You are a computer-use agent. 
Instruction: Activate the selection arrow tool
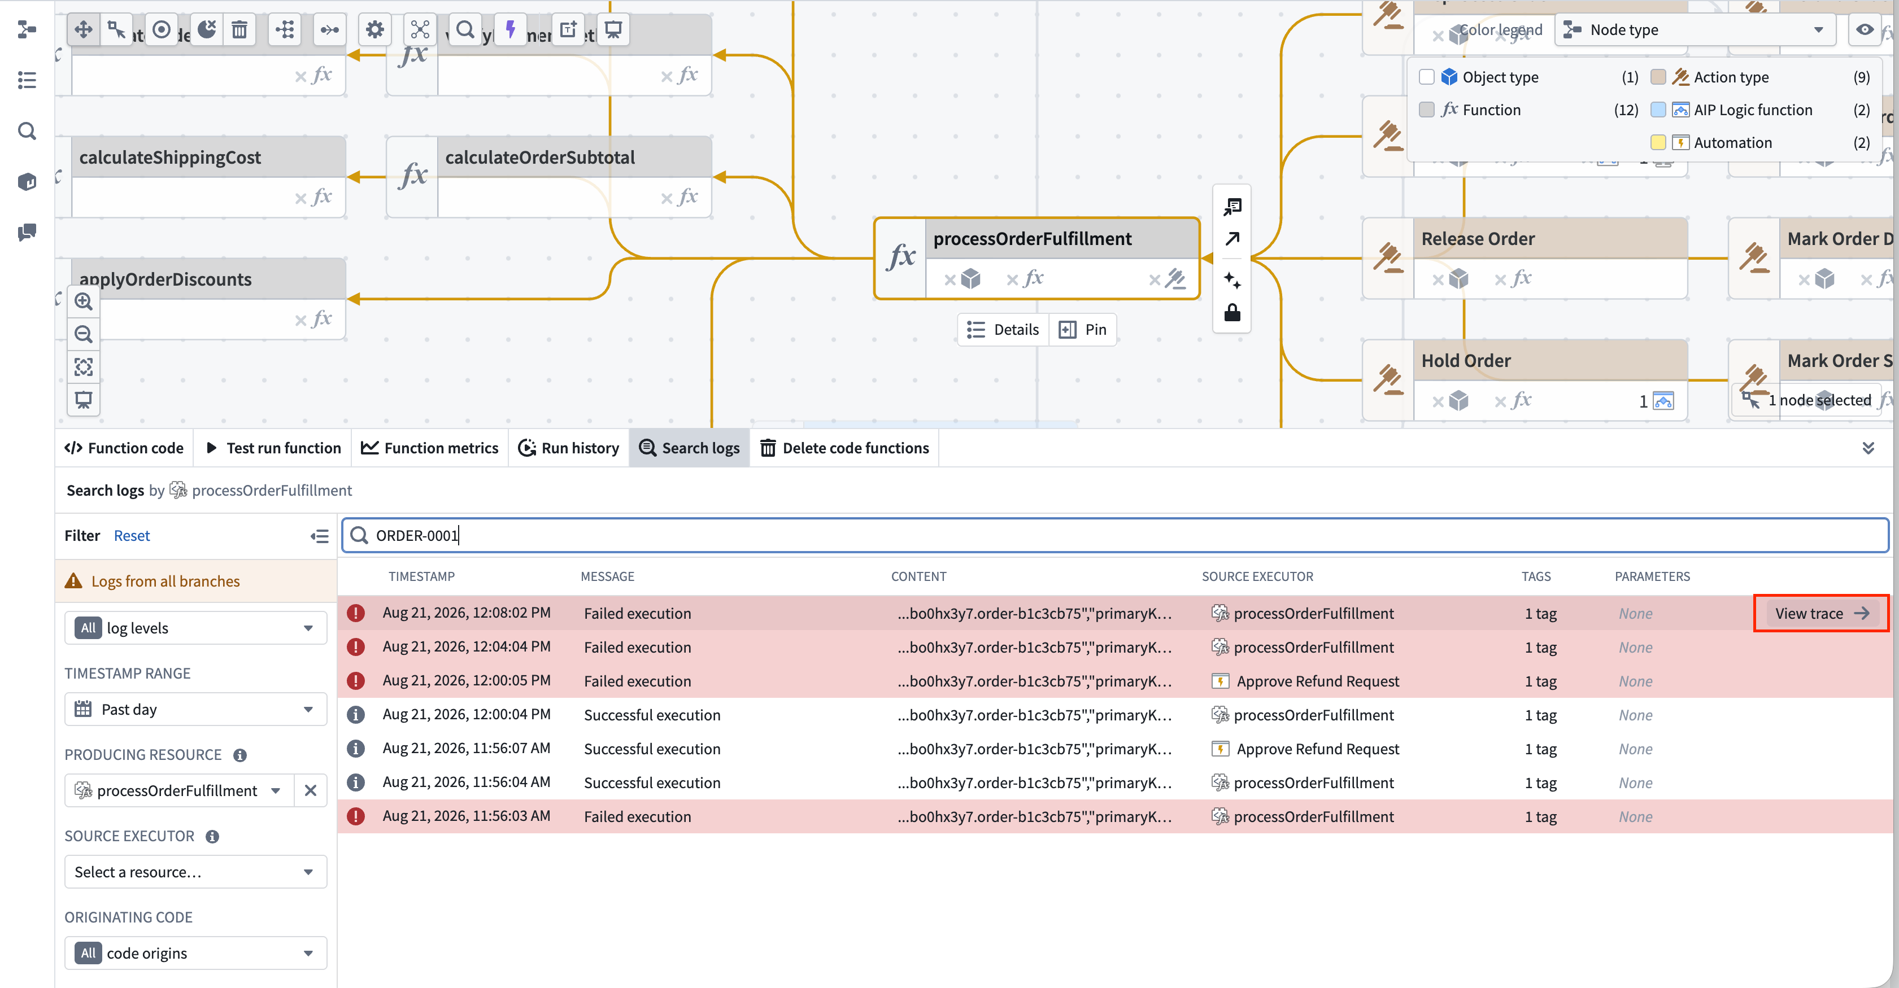pyautogui.click(x=116, y=29)
